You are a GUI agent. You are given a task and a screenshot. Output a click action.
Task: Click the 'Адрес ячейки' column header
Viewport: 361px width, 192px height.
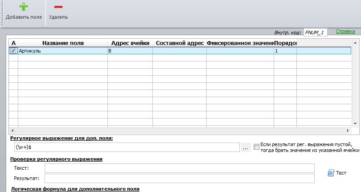[x=130, y=43]
